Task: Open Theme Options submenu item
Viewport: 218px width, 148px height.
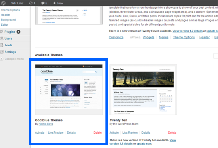Action: (x=10, y=10)
